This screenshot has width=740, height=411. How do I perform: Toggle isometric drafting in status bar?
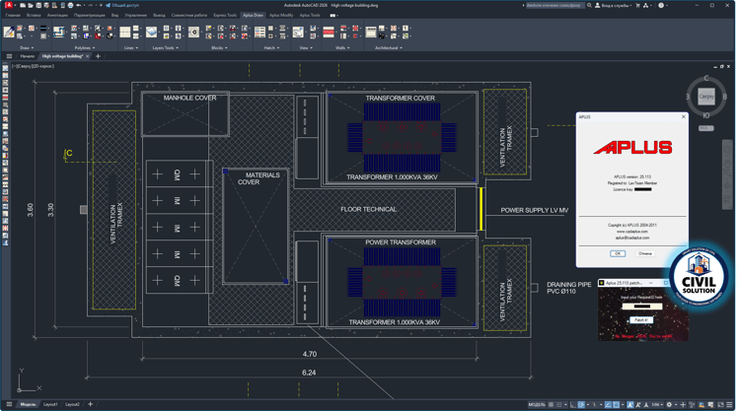(595, 404)
